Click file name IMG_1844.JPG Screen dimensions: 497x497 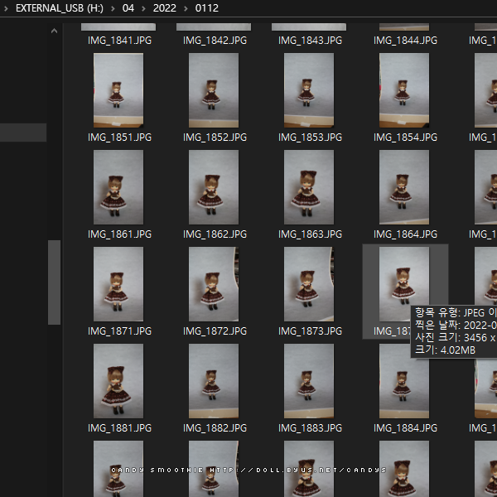click(x=405, y=41)
